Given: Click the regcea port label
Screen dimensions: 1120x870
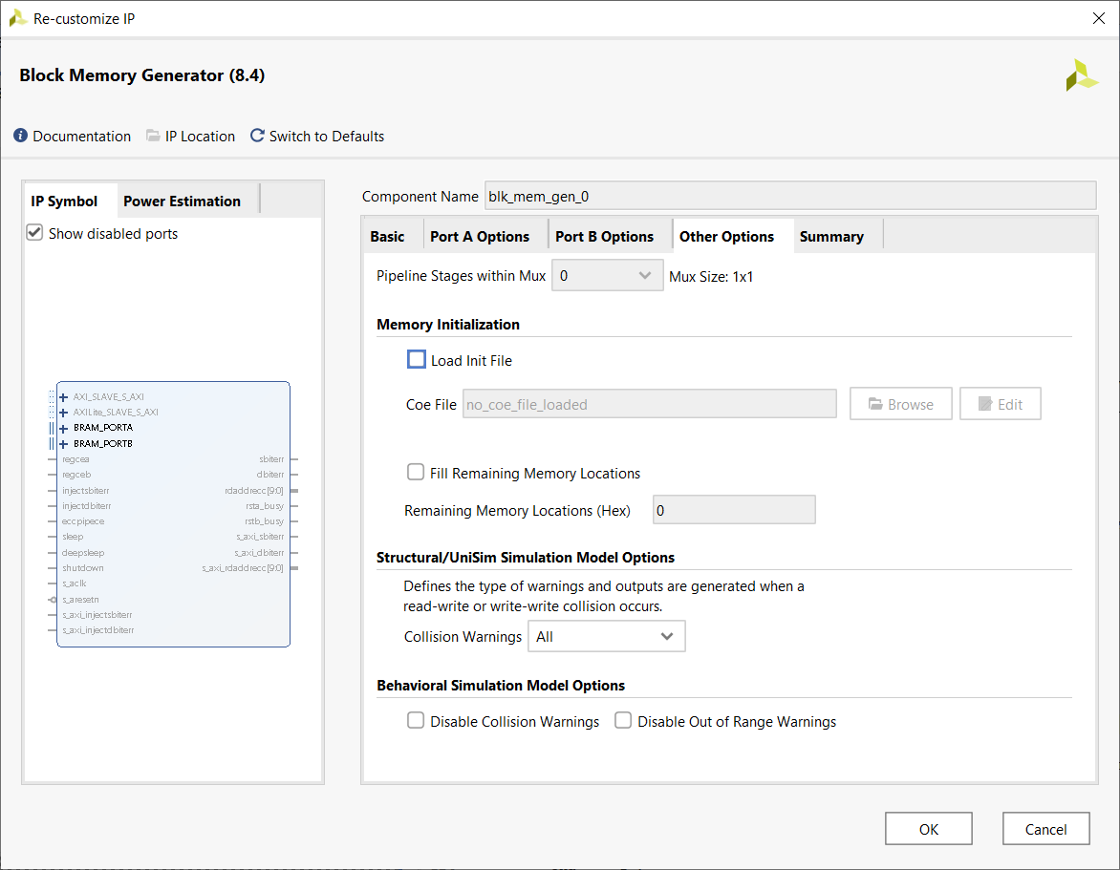Looking at the screenshot, I should [x=75, y=459].
